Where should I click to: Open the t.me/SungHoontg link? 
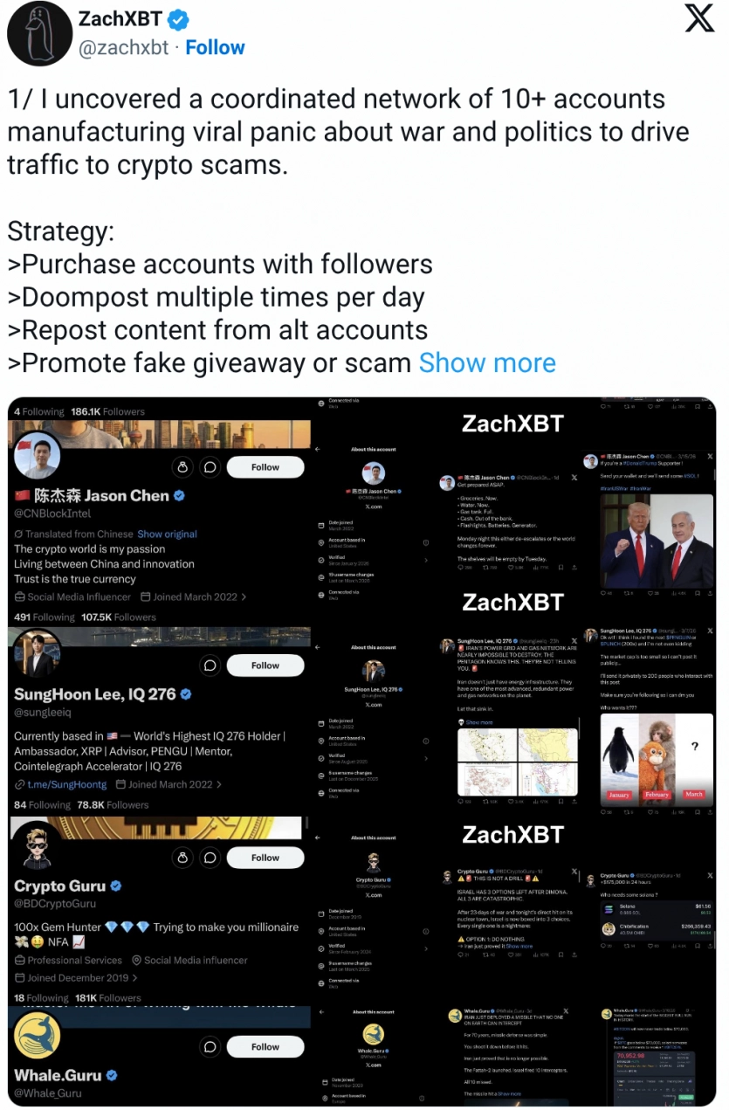(x=60, y=784)
